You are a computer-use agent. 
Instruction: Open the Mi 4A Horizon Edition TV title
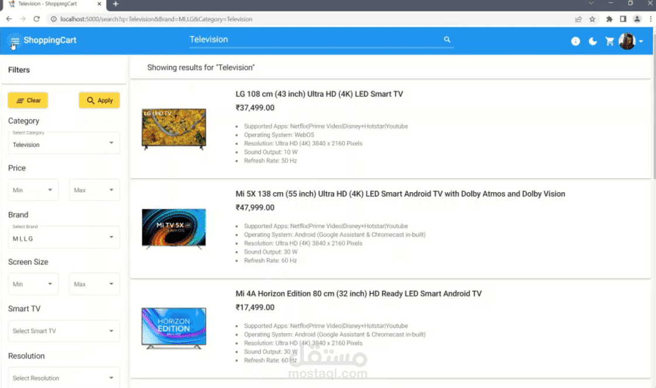(359, 294)
